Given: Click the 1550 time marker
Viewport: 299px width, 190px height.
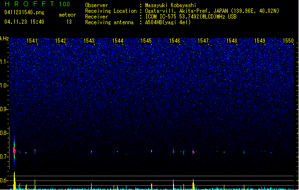Looking at the screenshot, I should (288, 41).
